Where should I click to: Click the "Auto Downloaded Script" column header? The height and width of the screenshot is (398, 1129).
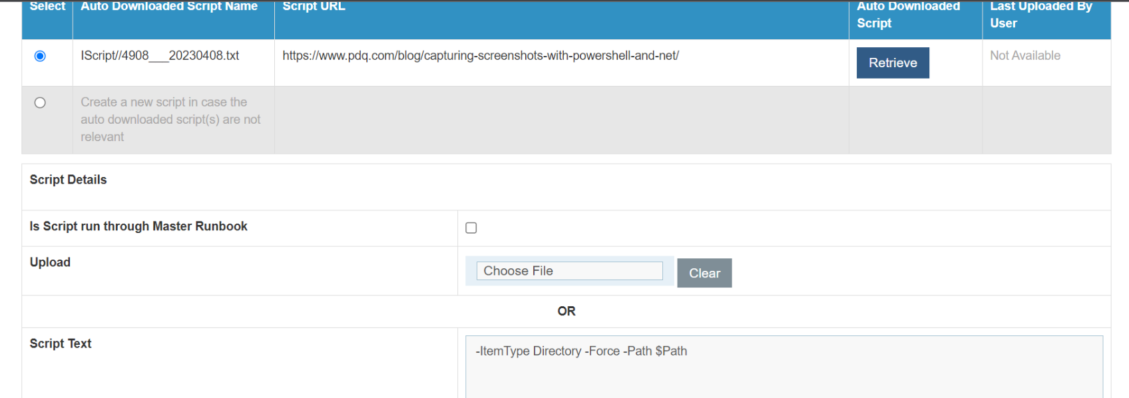[x=908, y=15]
